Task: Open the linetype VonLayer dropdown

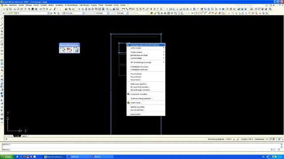Action: [108, 13]
